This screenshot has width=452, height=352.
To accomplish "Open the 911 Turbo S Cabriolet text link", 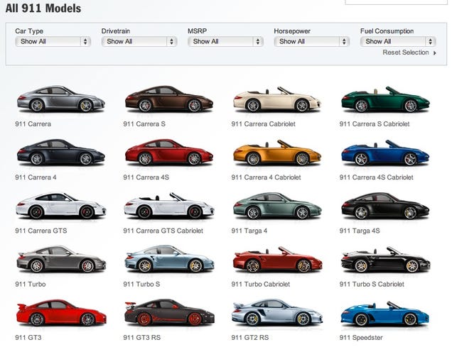I will coord(372,284).
